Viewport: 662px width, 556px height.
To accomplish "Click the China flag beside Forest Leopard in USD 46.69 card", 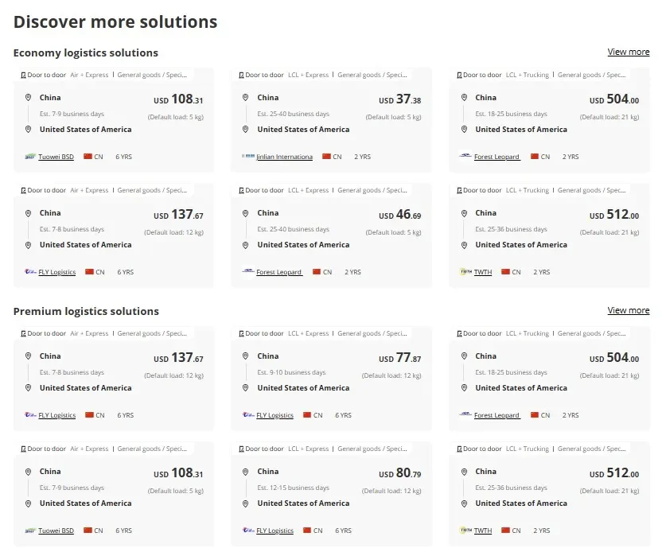I will click(317, 272).
